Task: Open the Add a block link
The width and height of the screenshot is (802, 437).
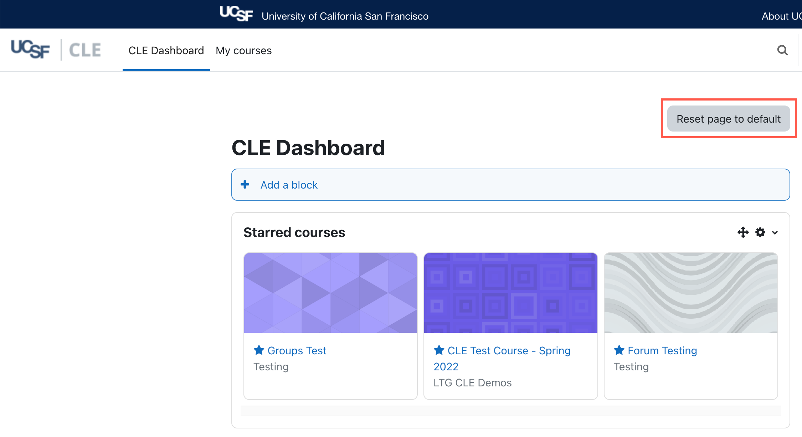Action: pos(289,185)
